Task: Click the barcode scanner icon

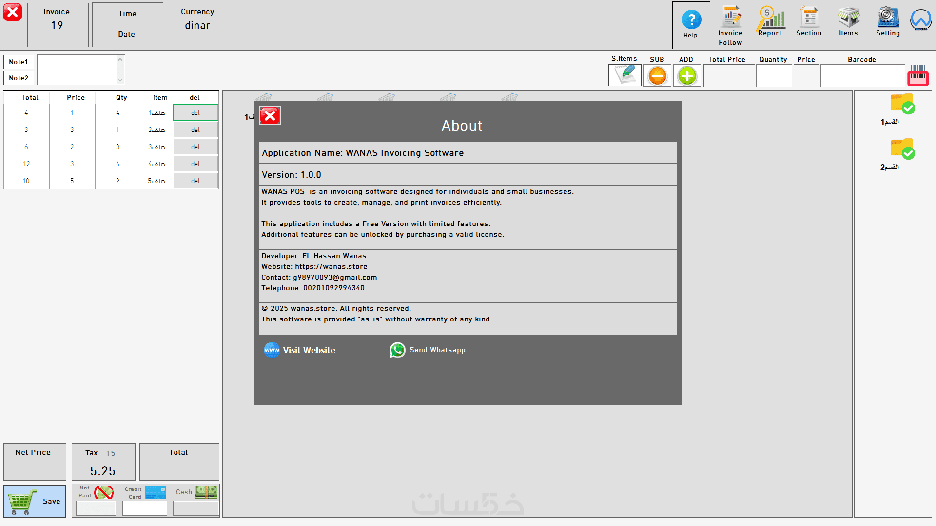Action: click(x=917, y=75)
